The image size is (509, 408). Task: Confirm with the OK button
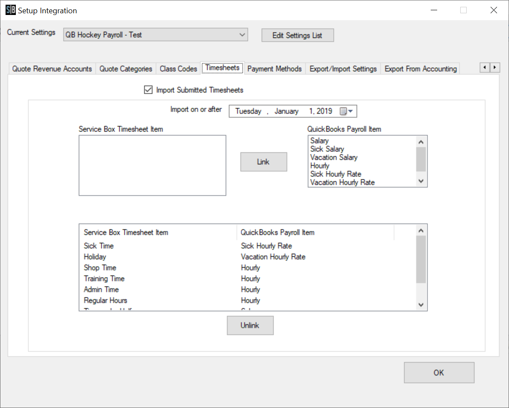[439, 373]
